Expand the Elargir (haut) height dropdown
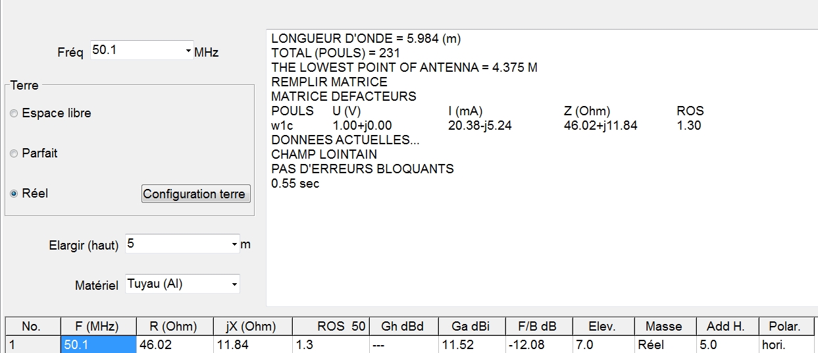This screenshot has height=353, width=818. (235, 244)
